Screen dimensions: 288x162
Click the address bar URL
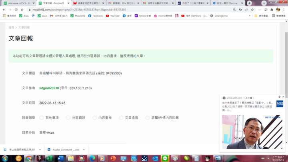(79, 10)
